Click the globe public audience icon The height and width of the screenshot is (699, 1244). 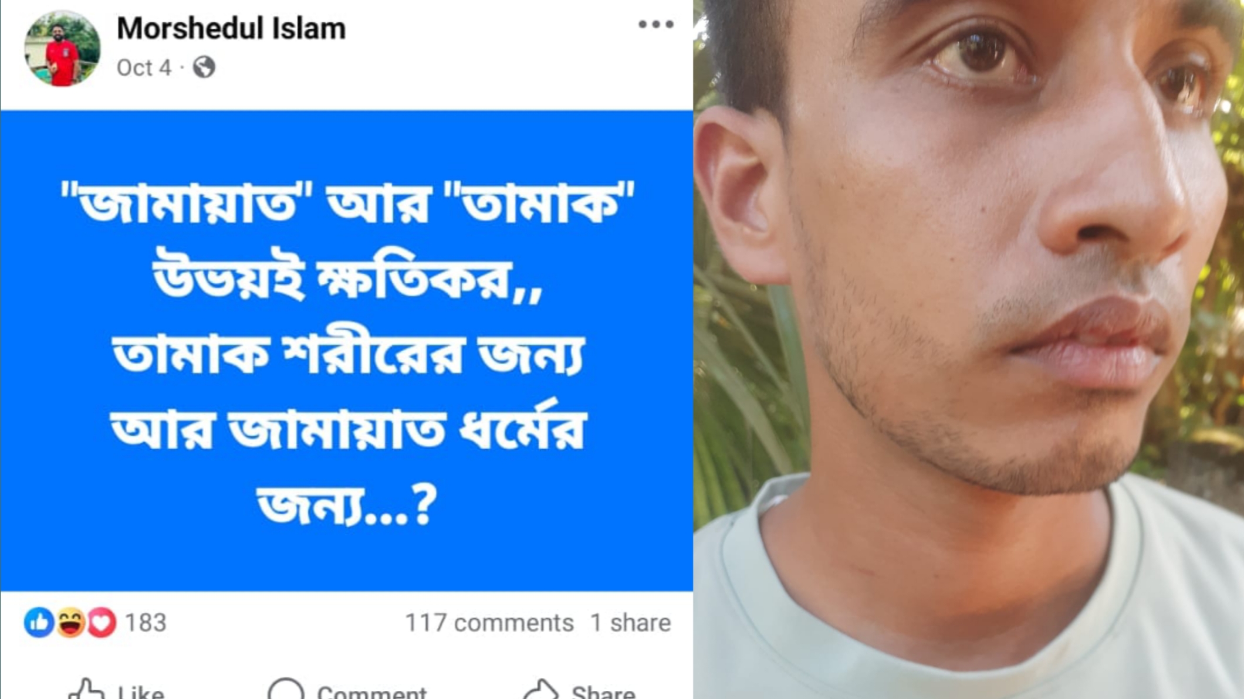coord(204,67)
